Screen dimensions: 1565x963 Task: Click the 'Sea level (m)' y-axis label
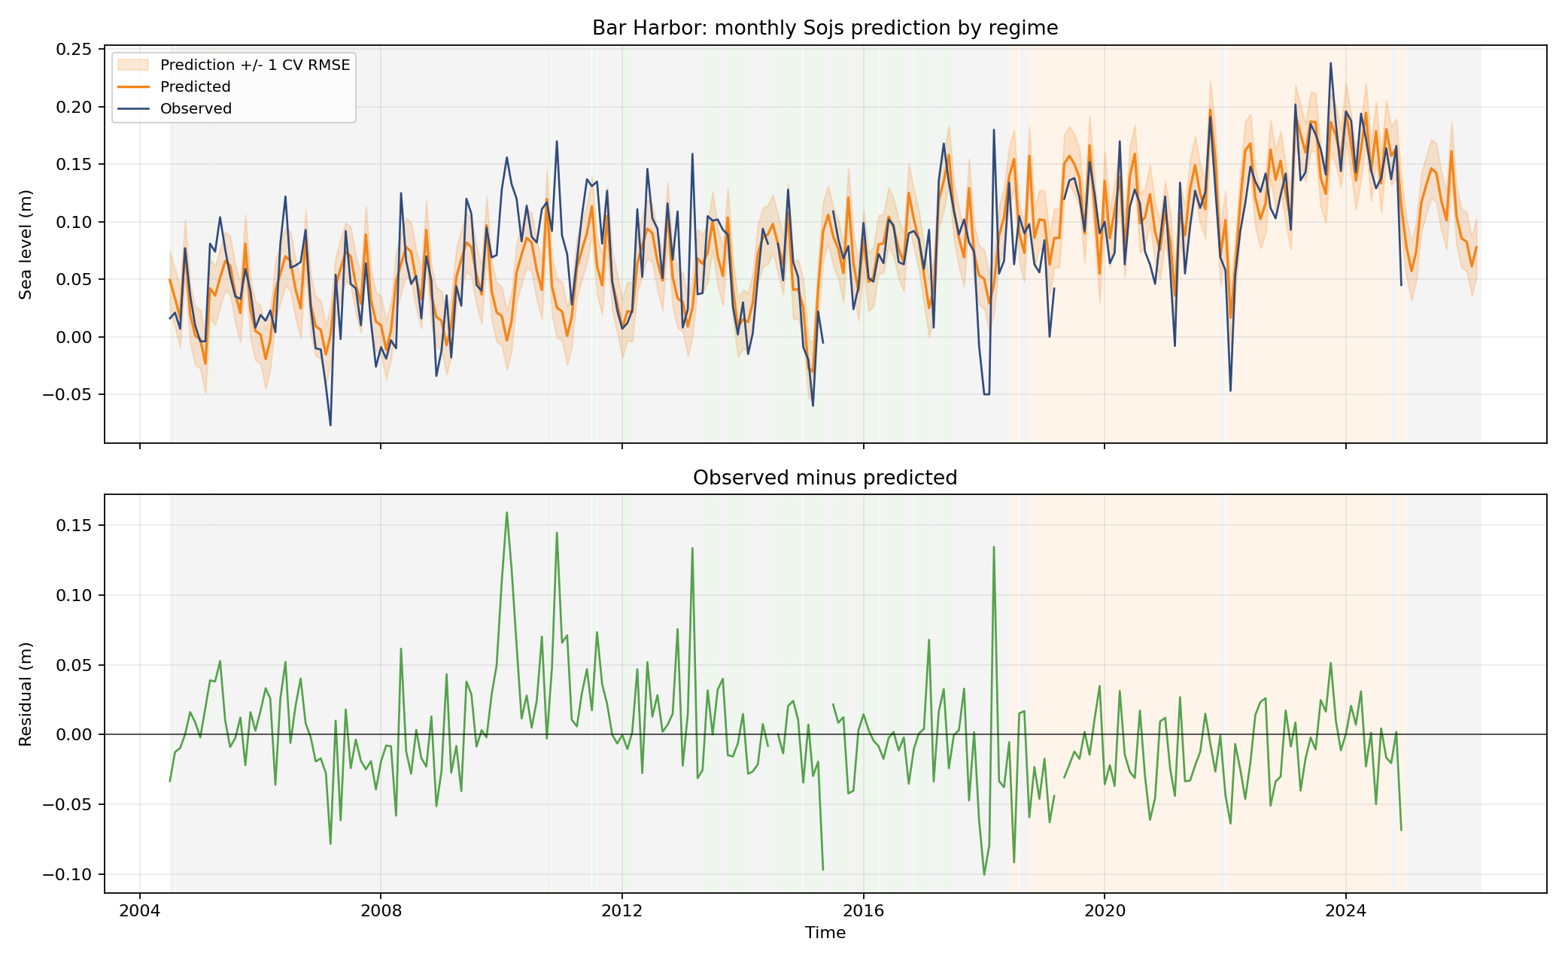(x=26, y=244)
